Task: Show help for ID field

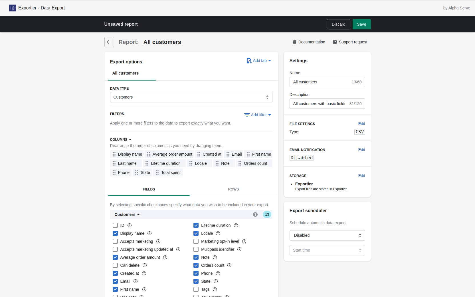Action: pyautogui.click(x=130, y=225)
